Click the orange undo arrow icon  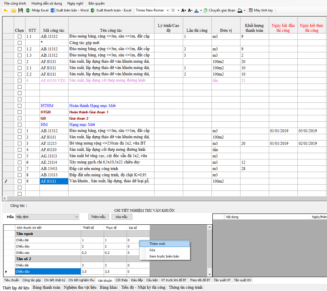pyautogui.click(x=6, y=10)
